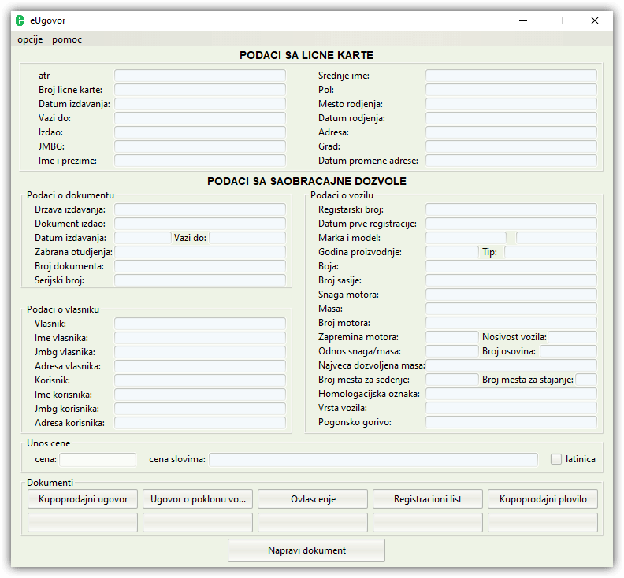Click the eUgovor app icon in title bar
The height and width of the screenshot is (578, 624).
pos(20,20)
